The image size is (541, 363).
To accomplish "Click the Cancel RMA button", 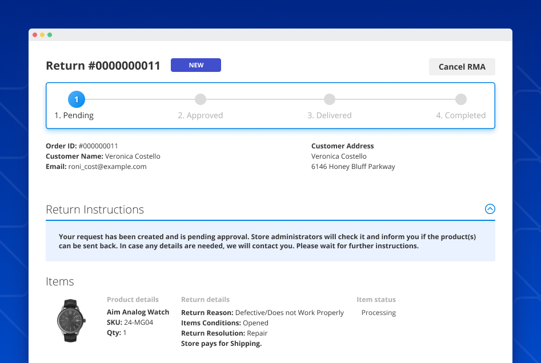I will [462, 67].
